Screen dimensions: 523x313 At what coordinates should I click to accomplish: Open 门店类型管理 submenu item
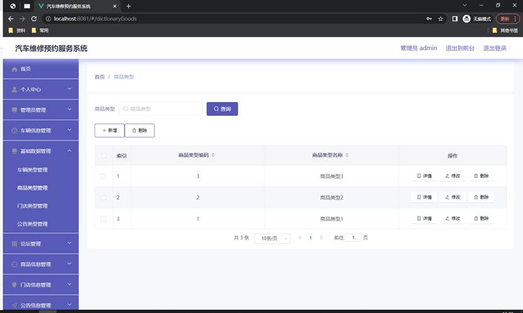point(41,206)
